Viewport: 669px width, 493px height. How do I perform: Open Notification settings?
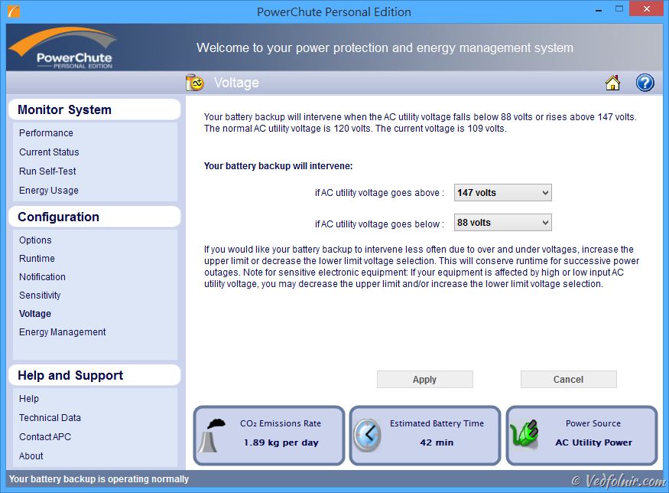[42, 277]
